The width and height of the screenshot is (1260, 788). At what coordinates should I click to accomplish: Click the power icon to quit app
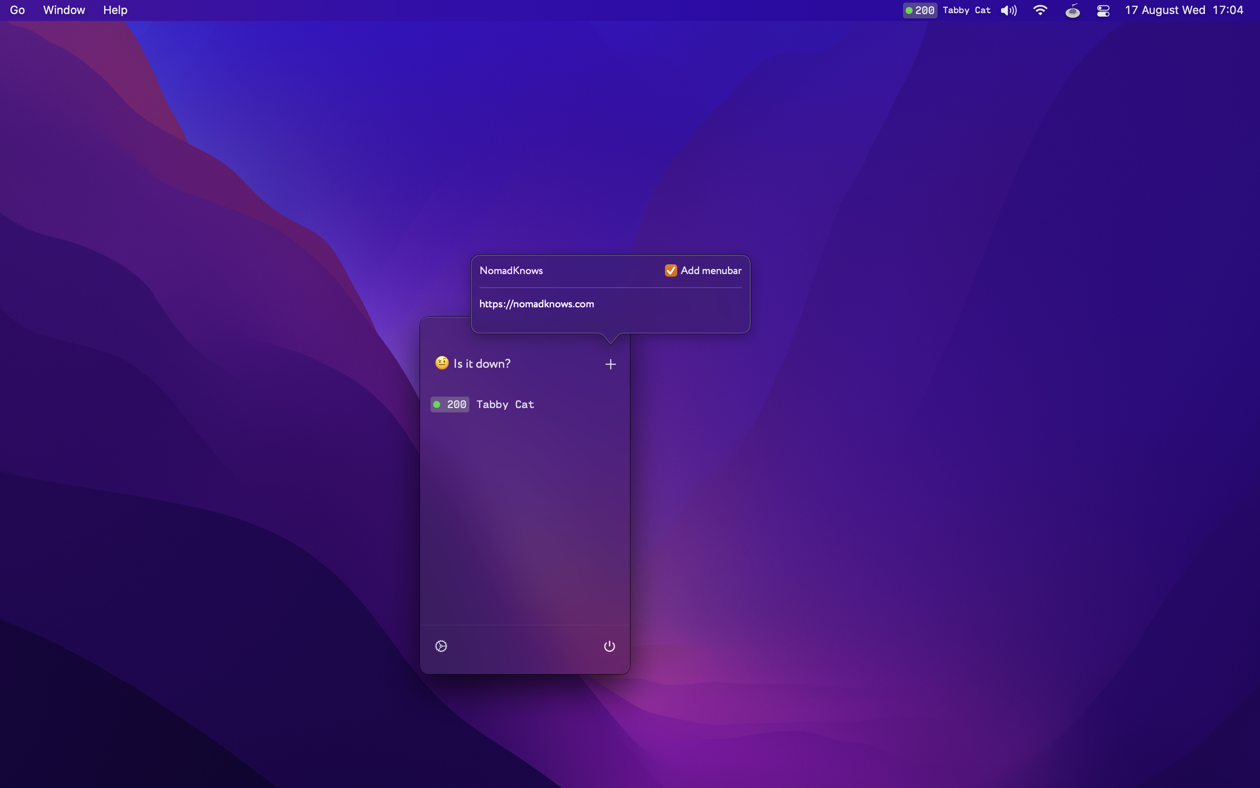point(609,646)
